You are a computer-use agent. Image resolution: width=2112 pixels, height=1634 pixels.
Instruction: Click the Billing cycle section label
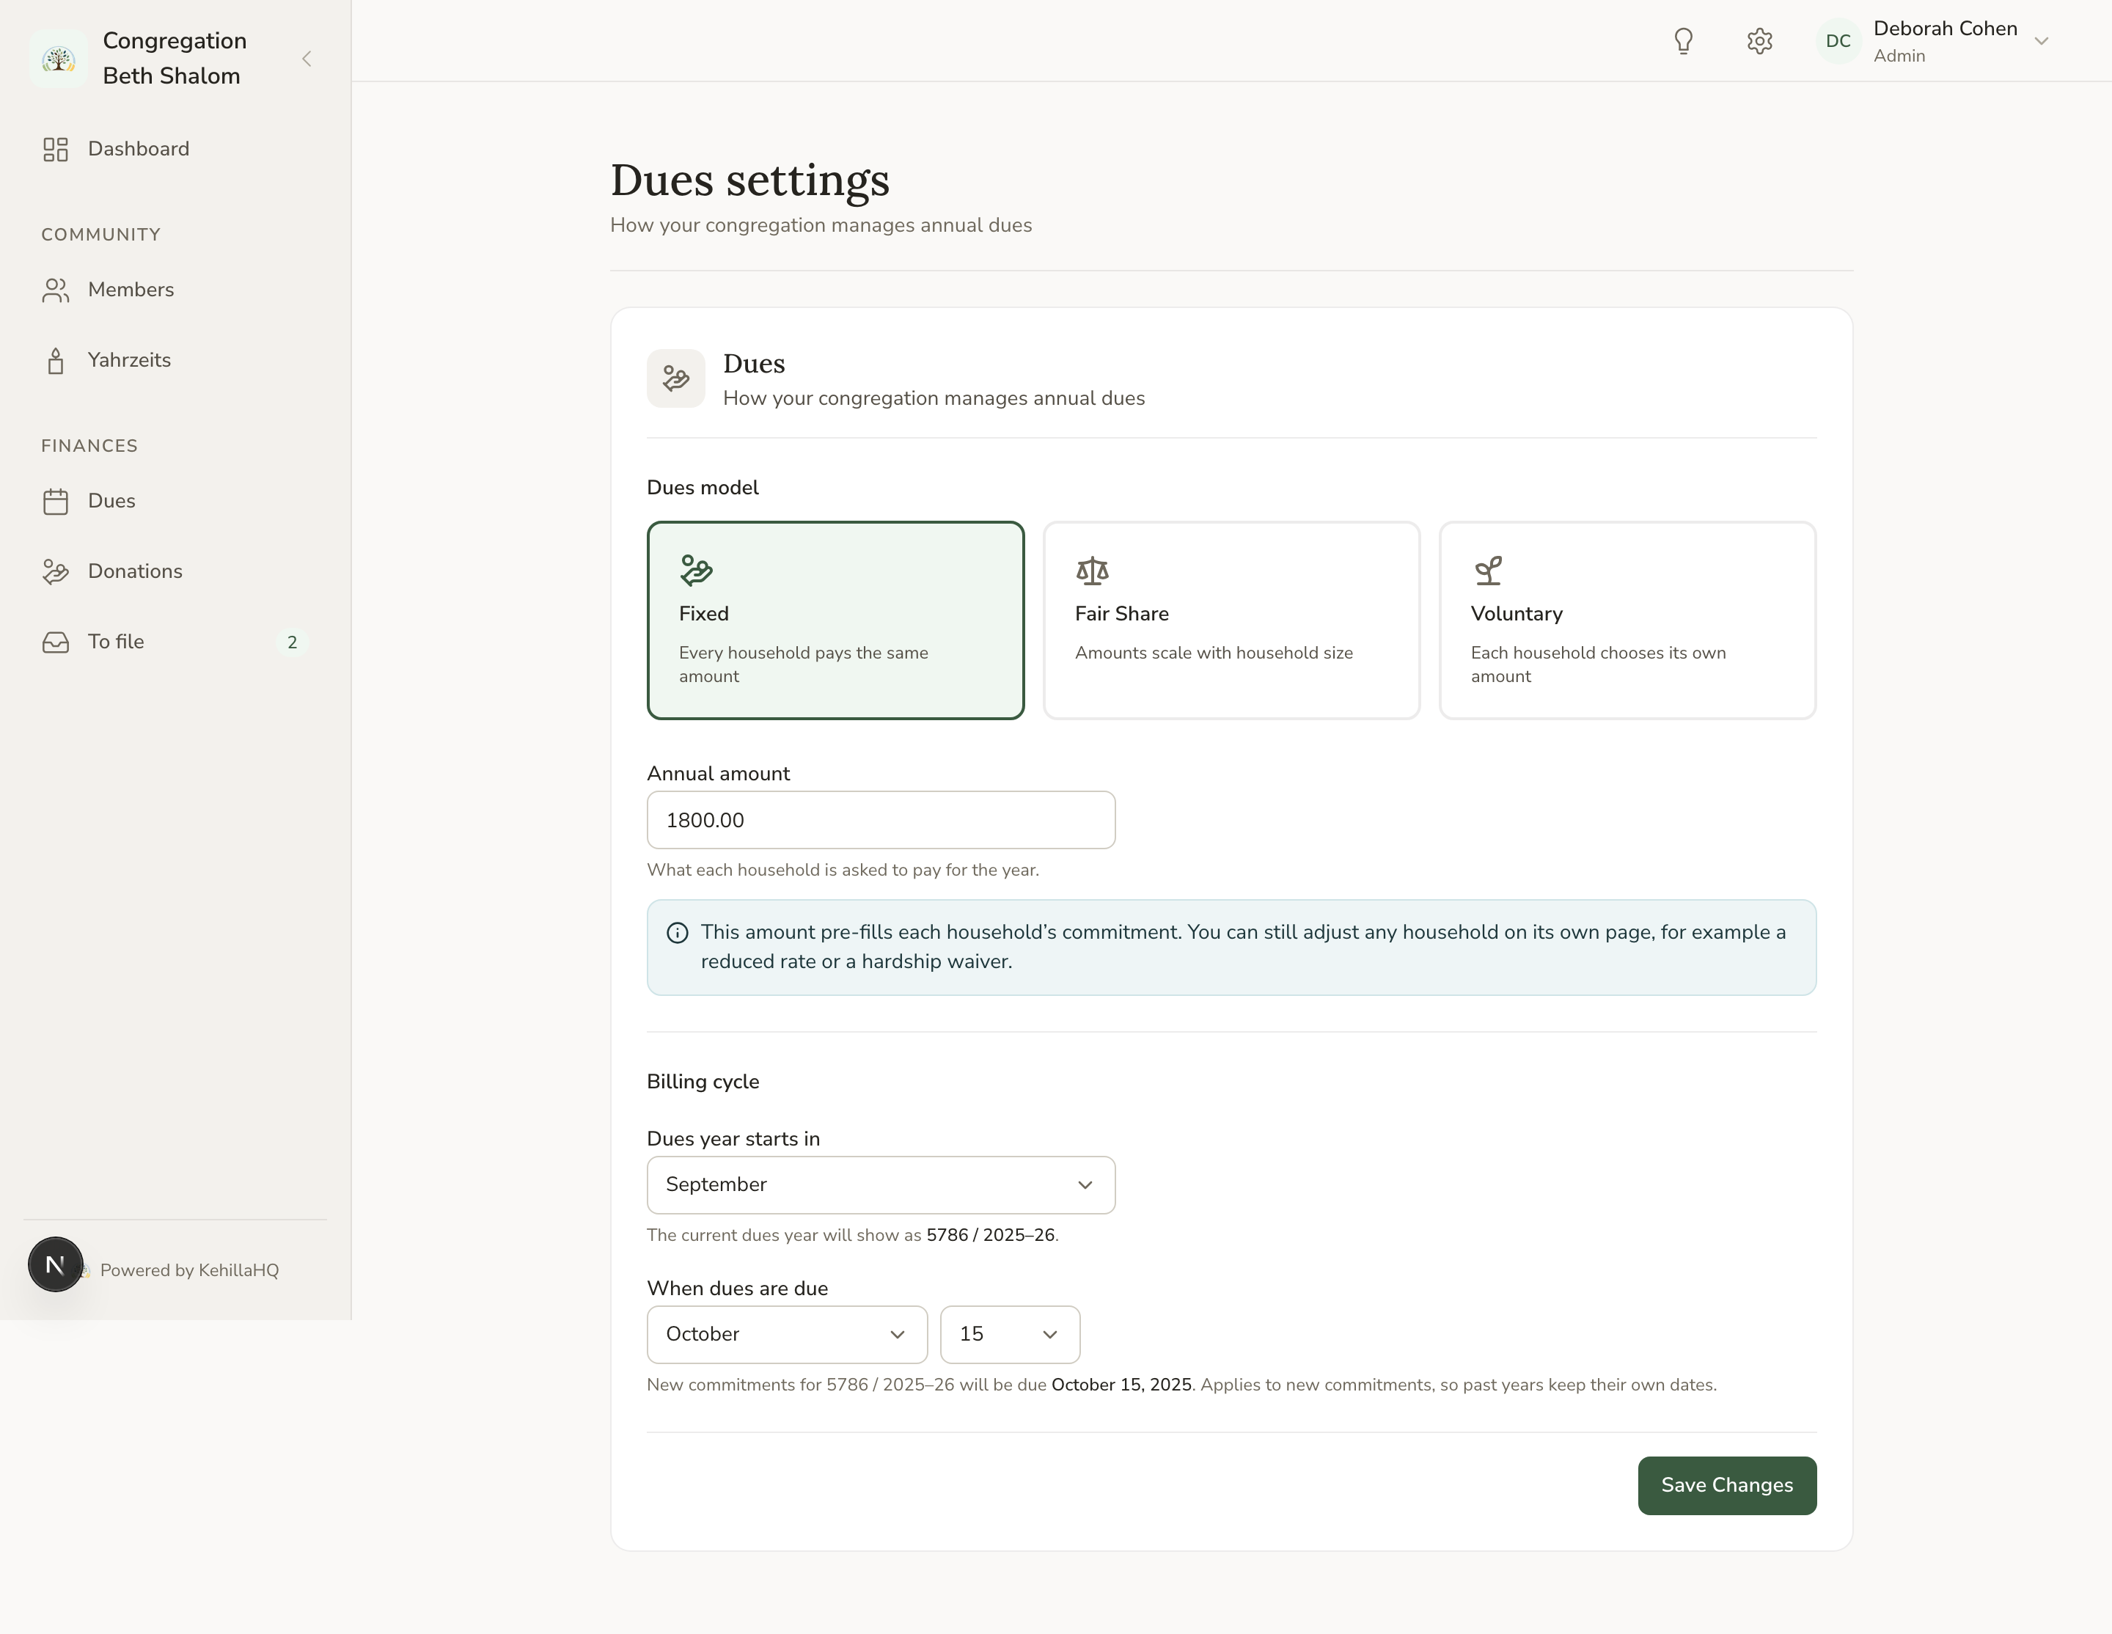(703, 1082)
